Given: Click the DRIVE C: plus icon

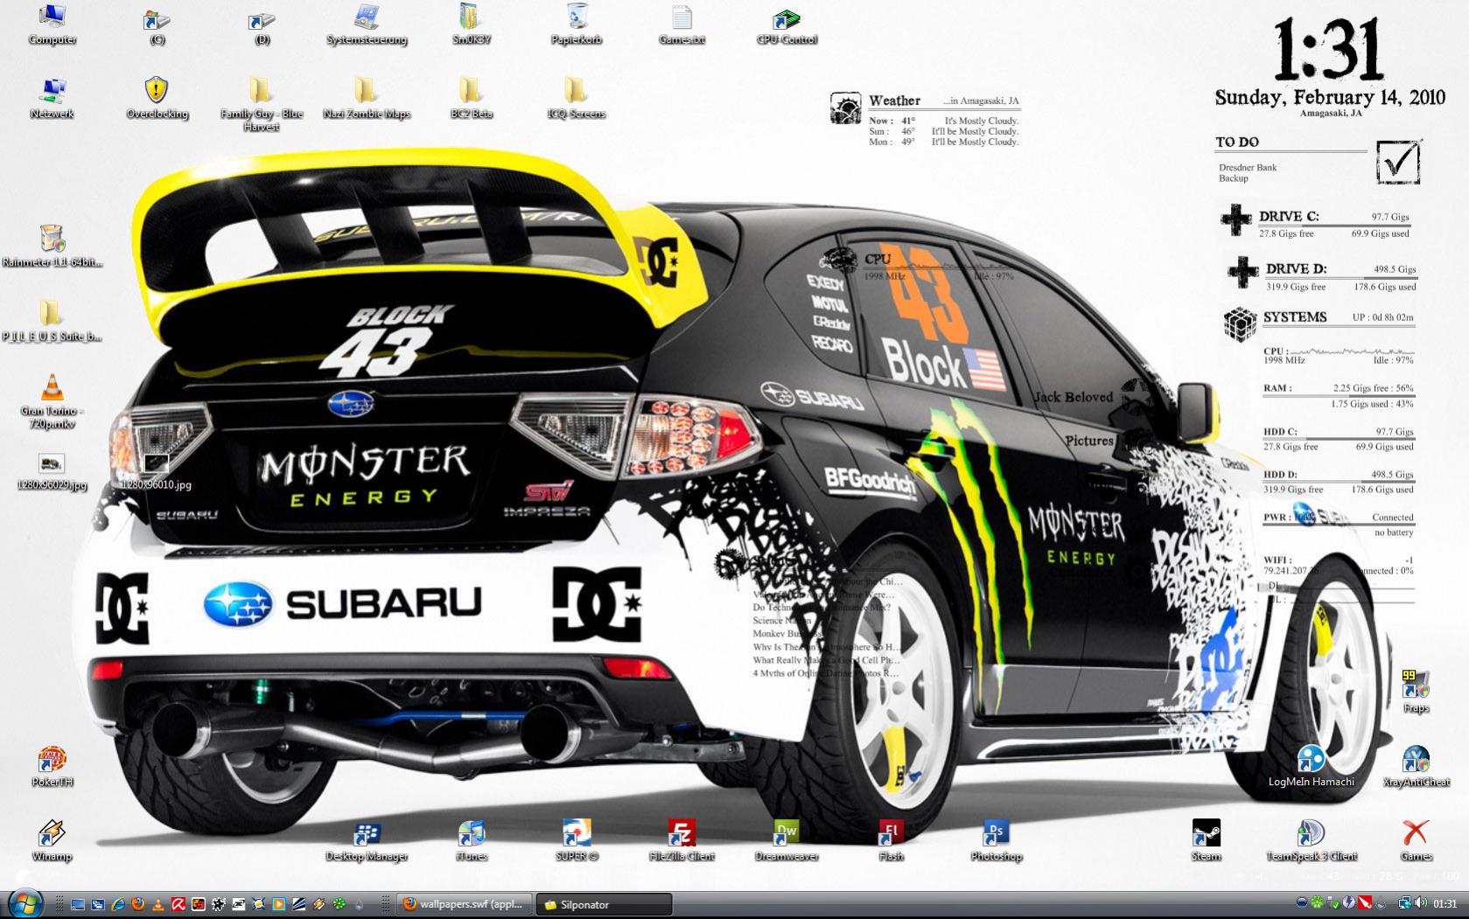Looking at the screenshot, I should (1236, 220).
